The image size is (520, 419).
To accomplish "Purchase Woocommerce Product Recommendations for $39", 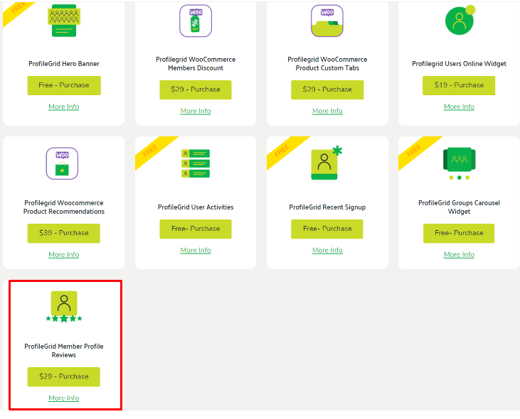I will 64,234.
